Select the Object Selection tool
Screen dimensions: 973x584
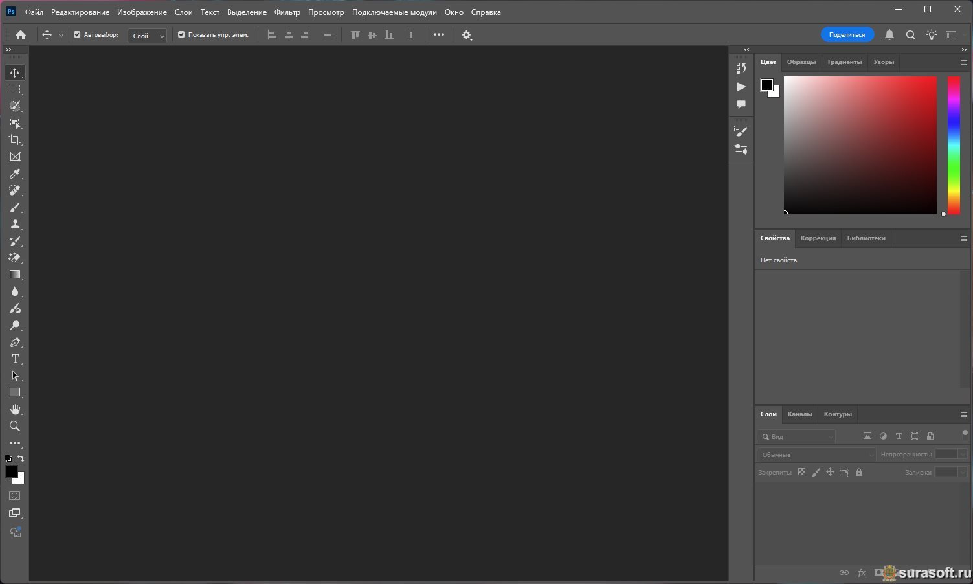(x=15, y=123)
